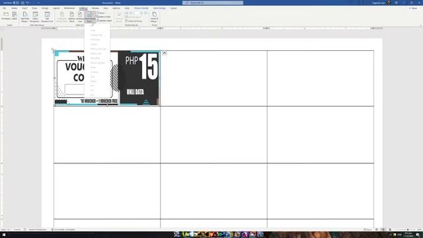Click the account profile picture
Screen dimensions: 423x238
point(389,3)
